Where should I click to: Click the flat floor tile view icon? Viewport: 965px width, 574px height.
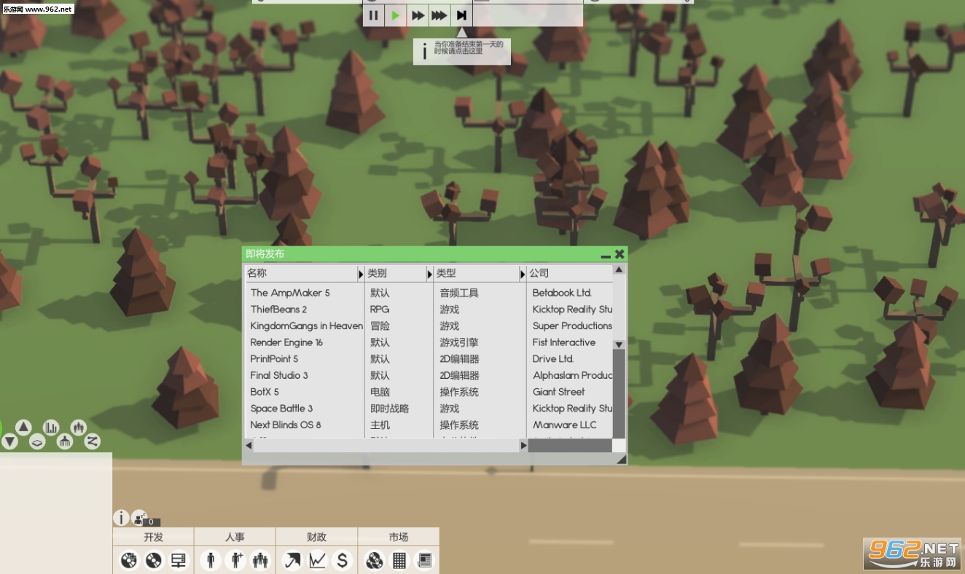click(x=37, y=441)
